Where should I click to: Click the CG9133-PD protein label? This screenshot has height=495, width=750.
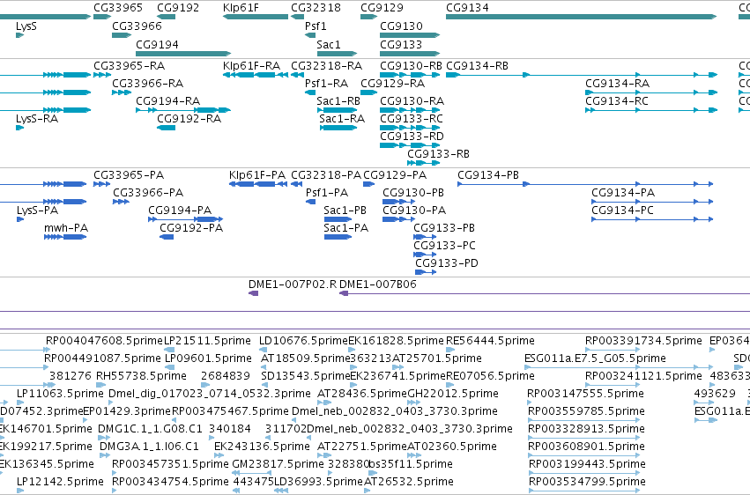point(447,263)
